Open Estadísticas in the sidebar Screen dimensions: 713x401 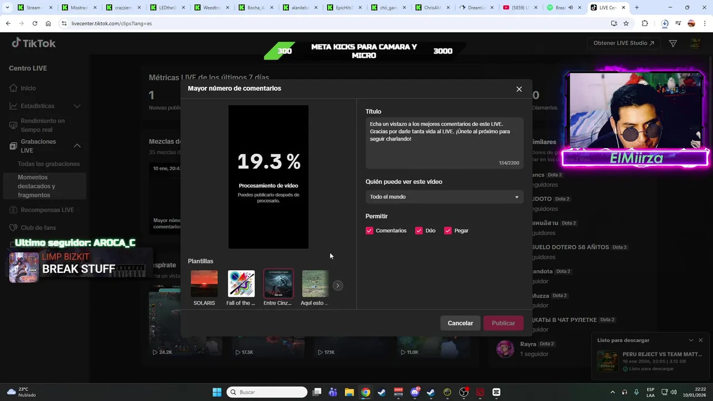click(x=37, y=106)
